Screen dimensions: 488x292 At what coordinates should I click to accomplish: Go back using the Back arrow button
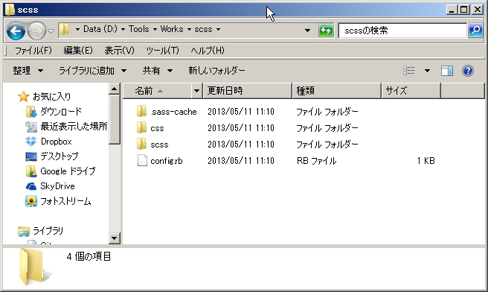(x=16, y=31)
